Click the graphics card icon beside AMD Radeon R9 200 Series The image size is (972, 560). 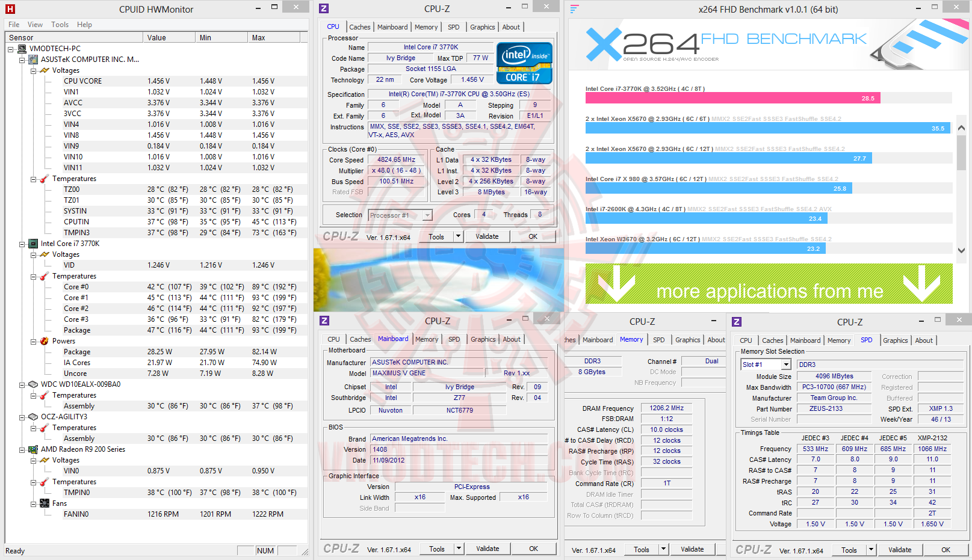tap(33, 449)
